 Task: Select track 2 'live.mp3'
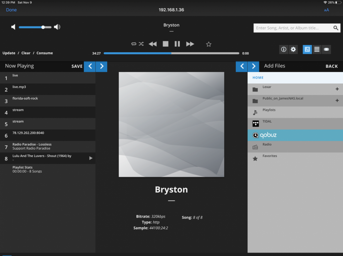(x=48, y=89)
